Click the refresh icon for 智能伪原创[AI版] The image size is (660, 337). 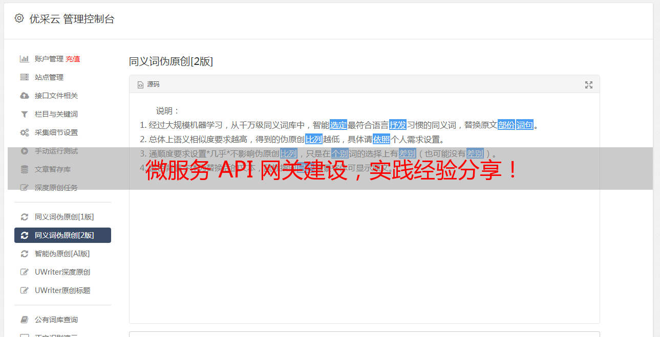[24, 254]
